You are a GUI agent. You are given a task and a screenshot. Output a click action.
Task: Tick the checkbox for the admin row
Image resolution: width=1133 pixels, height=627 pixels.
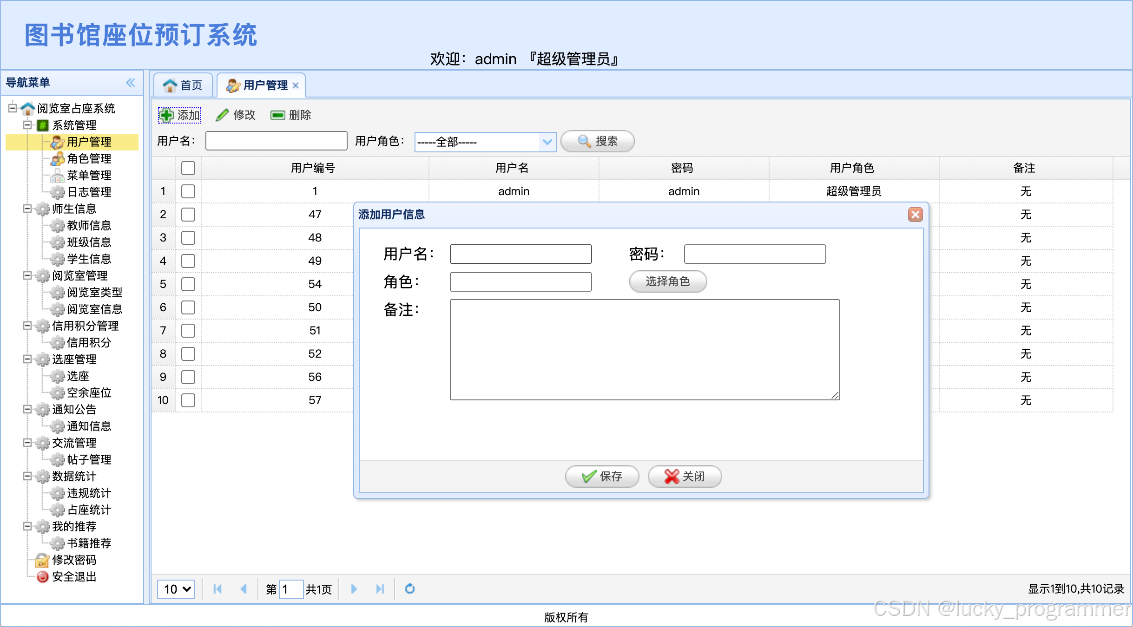click(188, 191)
